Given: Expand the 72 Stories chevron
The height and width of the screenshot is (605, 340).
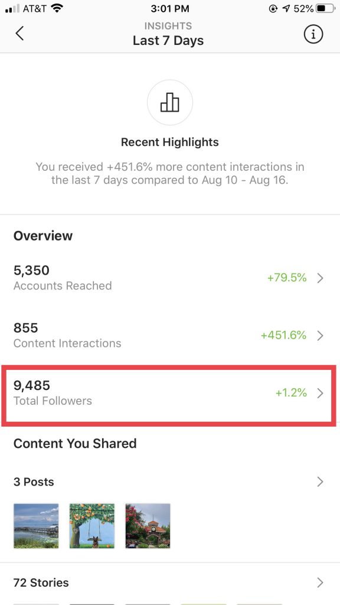Looking at the screenshot, I should 320,582.
